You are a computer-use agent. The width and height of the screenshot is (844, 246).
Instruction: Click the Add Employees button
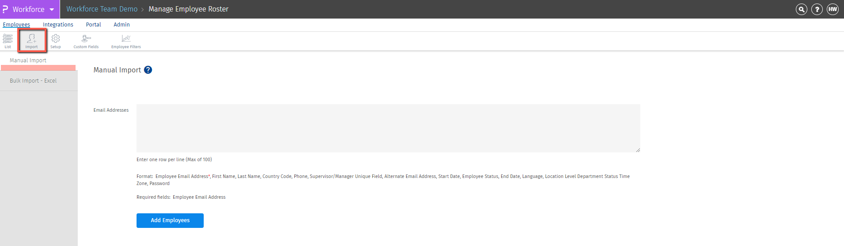[170, 220]
